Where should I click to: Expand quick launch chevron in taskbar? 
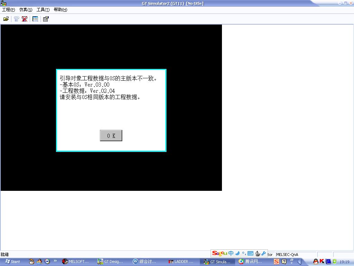click(55, 261)
